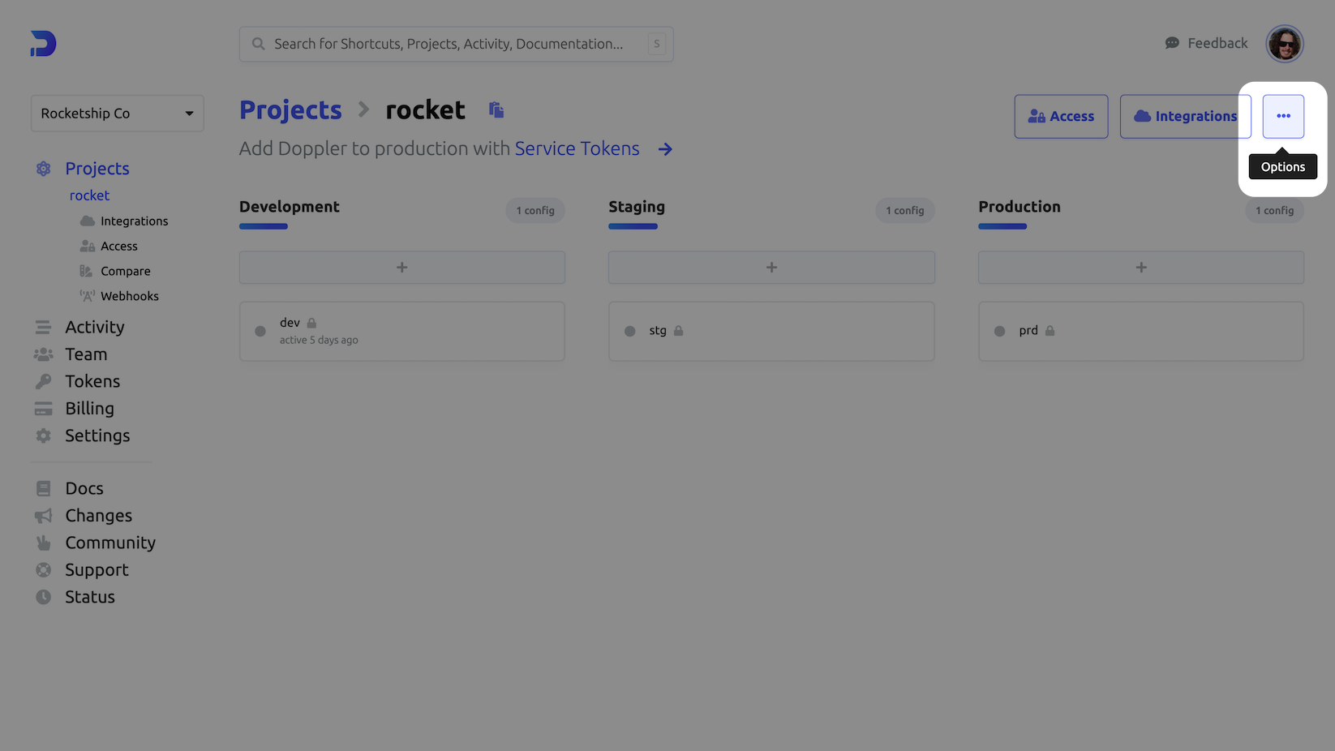Focus the search shortcuts input field
The width and height of the screenshot is (1335, 751).
[456, 44]
